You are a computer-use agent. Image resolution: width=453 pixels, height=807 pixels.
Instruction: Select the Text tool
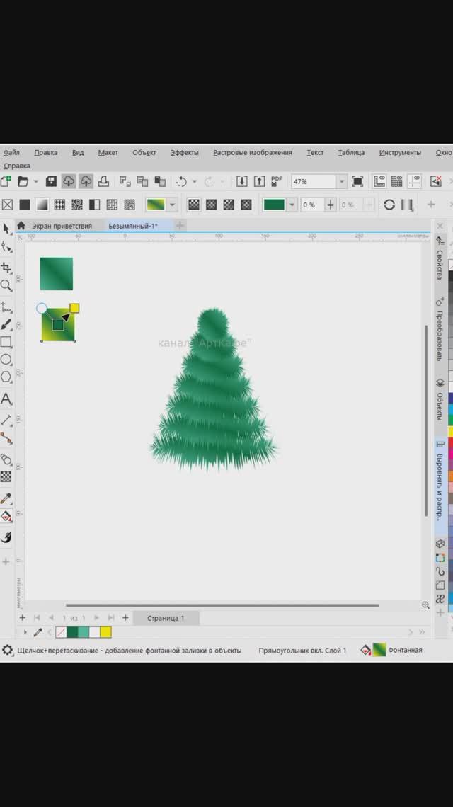tap(6, 399)
